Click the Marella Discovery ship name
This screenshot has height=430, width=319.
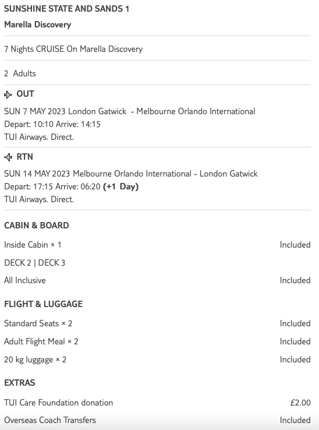pyautogui.click(x=37, y=24)
